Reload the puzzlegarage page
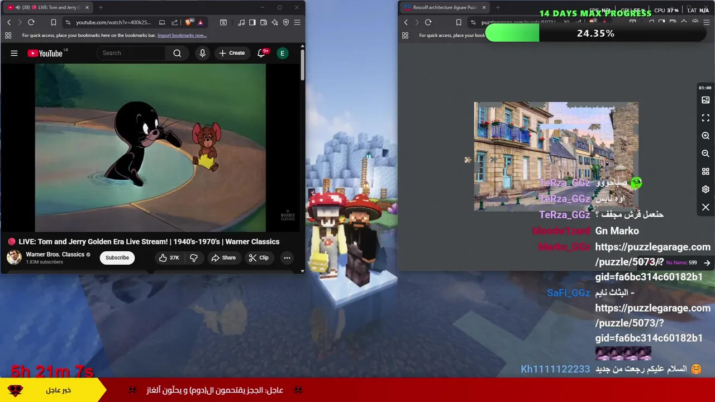Image resolution: width=715 pixels, height=402 pixels. [428, 22]
